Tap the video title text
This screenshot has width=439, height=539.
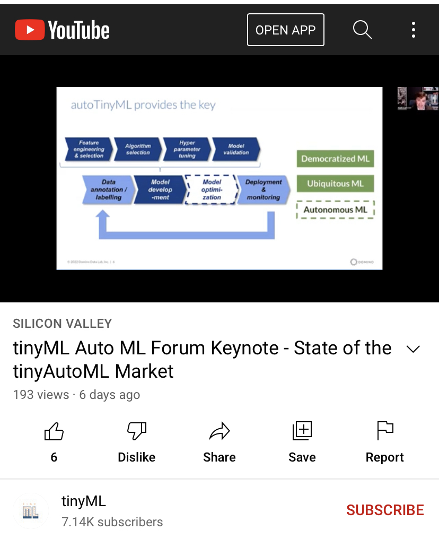tap(201, 360)
